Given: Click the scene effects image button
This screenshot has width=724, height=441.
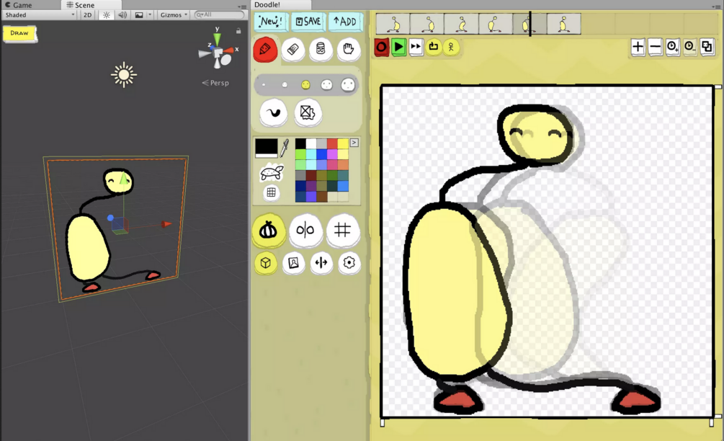Looking at the screenshot, I should 139,15.
